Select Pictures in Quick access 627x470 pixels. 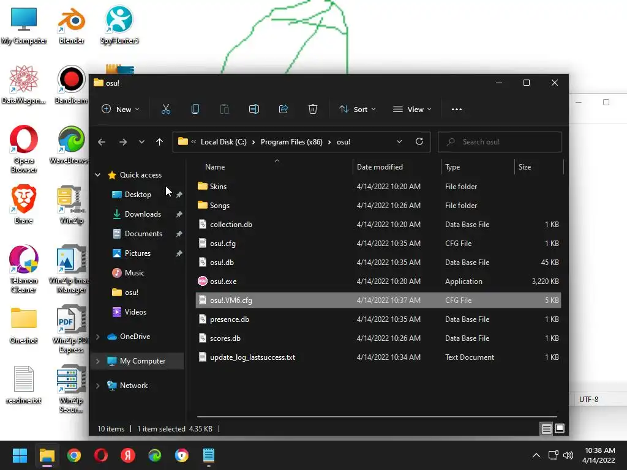click(138, 253)
